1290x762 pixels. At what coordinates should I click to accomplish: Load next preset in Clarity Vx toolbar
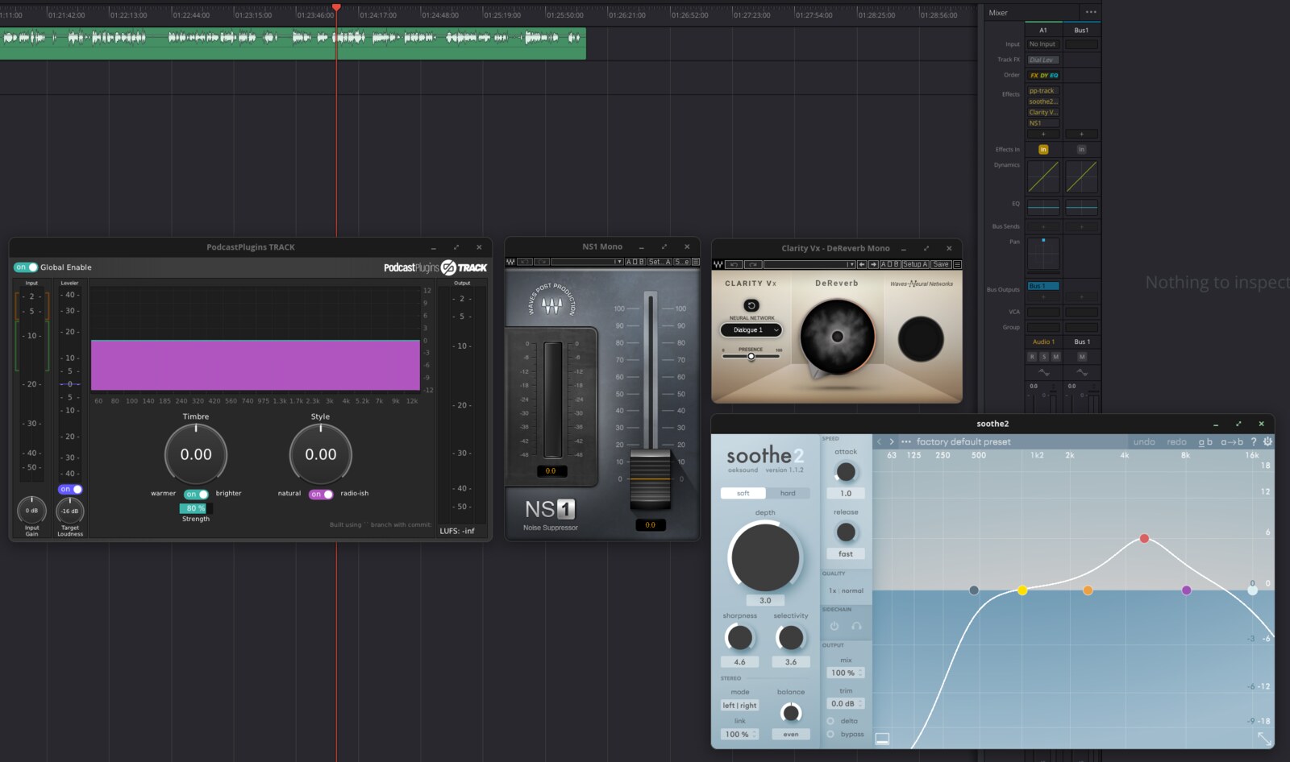point(873,264)
